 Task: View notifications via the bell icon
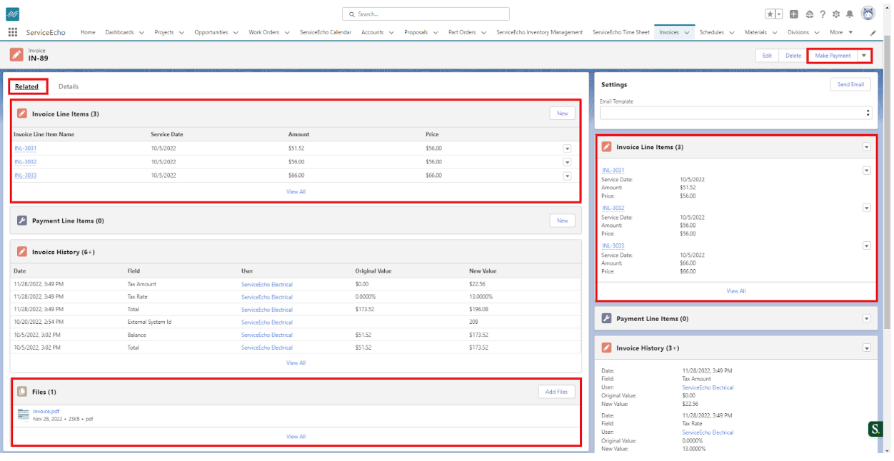point(850,14)
